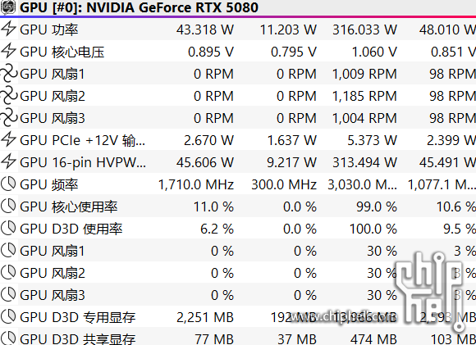
Task: Click lightning icon beside GPU 16-pin HVPW
Action: pyautogui.click(x=8, y=162)
